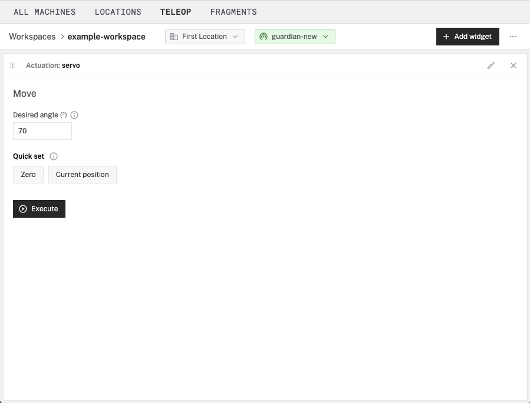Switch to the ALL MACHINES tab

click(45, 12)
